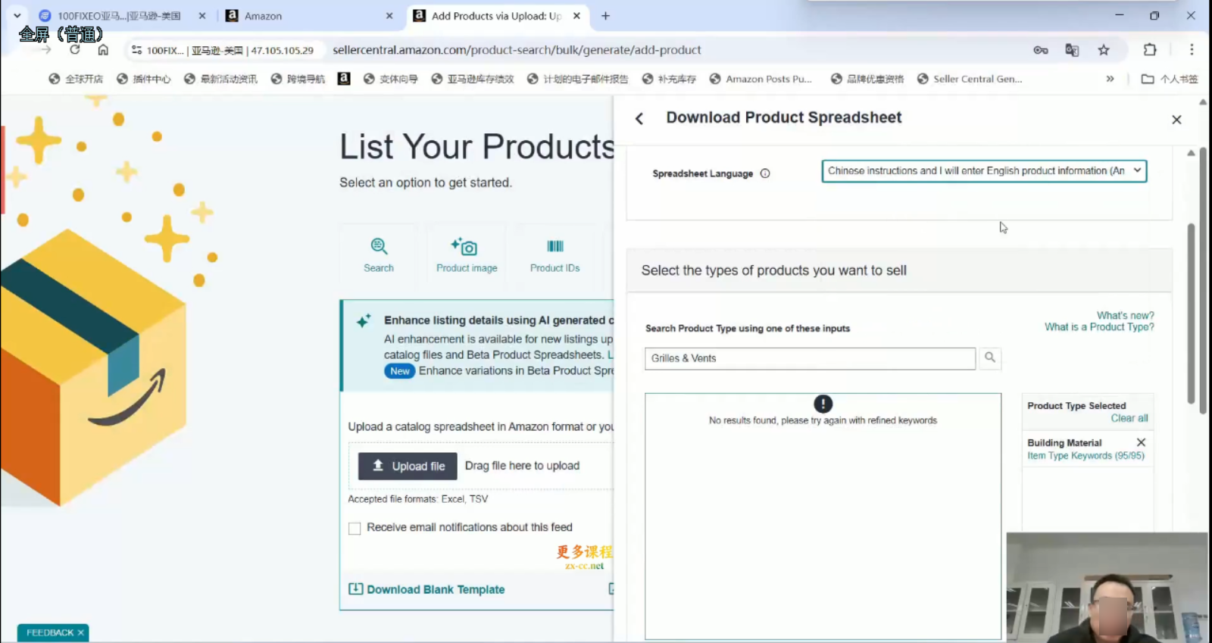Click the Spreadsheet Language info icon
1212x643 pixels.
pos(765,173)
